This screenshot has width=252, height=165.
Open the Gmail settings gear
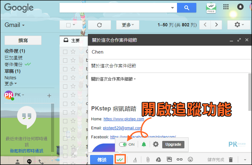pyautogui.click(x=239, y=25)
